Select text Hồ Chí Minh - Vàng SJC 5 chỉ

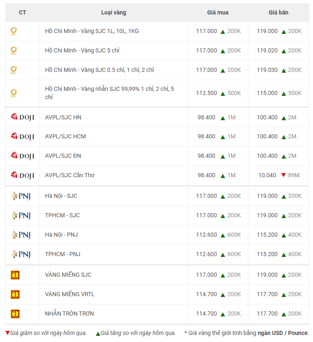(82, 51)
